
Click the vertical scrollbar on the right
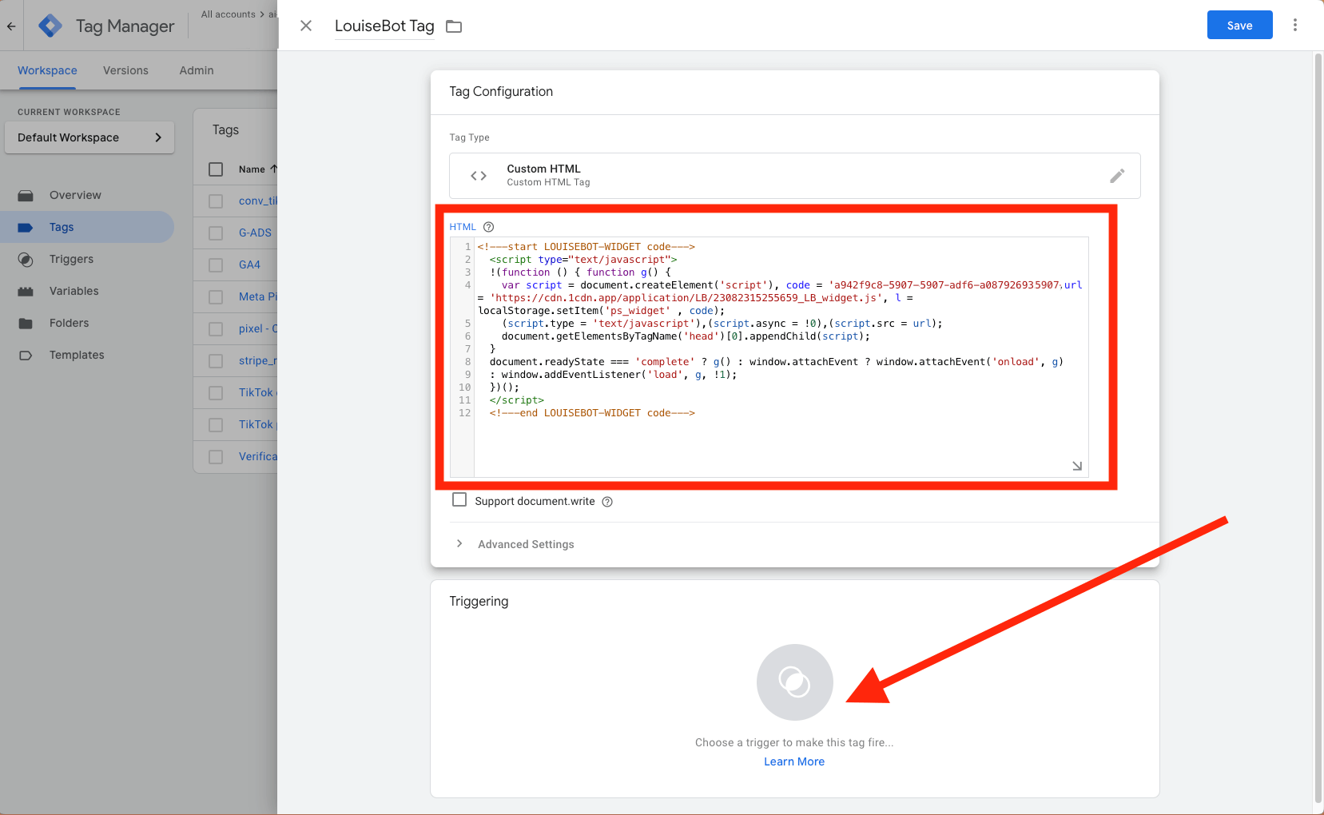coord(1318,400)
